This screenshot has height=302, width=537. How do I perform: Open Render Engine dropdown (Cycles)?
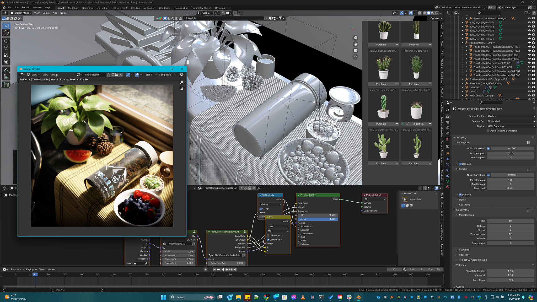pyautogui.click(x=511, y=116)
